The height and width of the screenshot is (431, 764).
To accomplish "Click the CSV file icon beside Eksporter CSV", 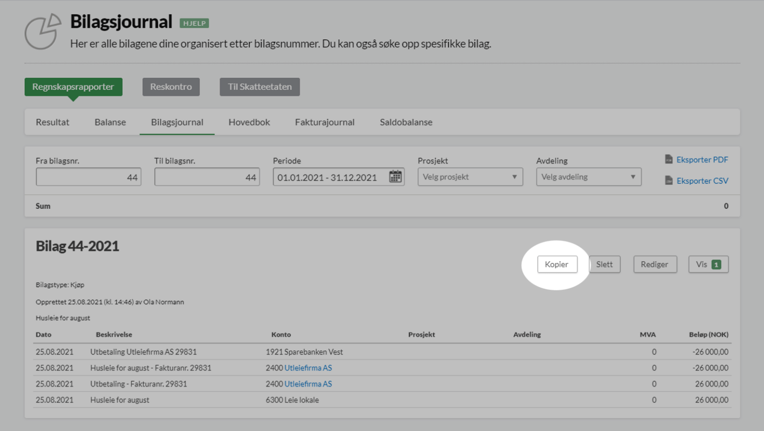I will click(668, 180).
